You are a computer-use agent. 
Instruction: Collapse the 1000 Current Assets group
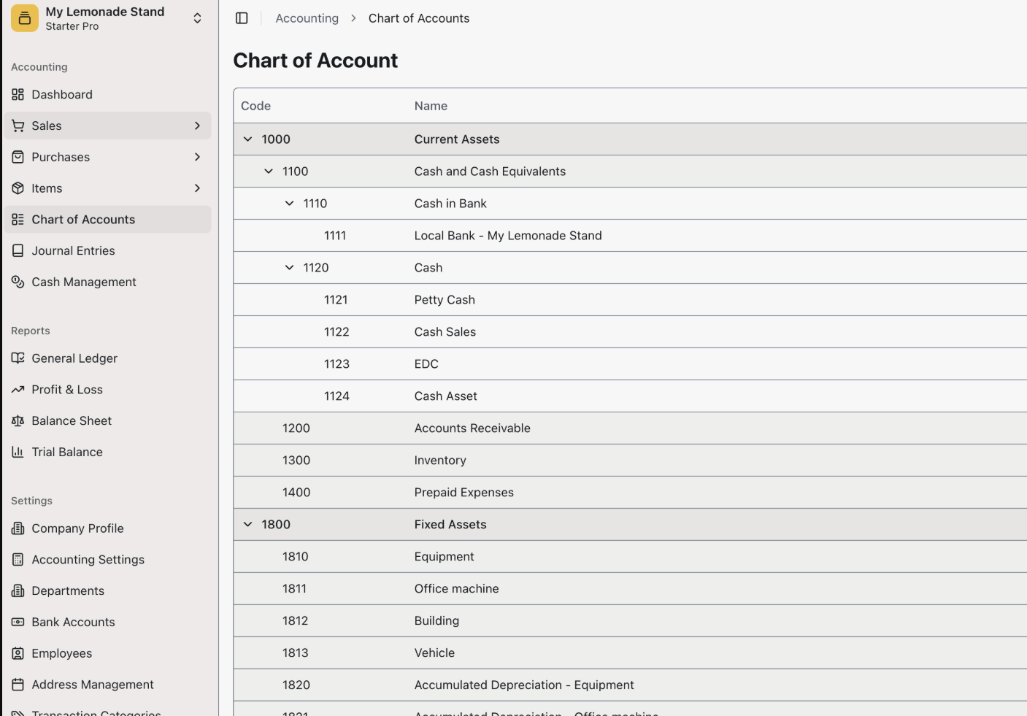tap(247, 139)
